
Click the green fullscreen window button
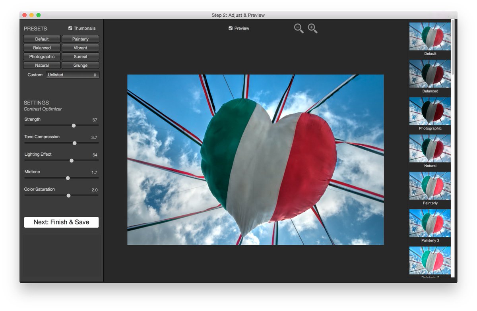(x=39, y=15)
